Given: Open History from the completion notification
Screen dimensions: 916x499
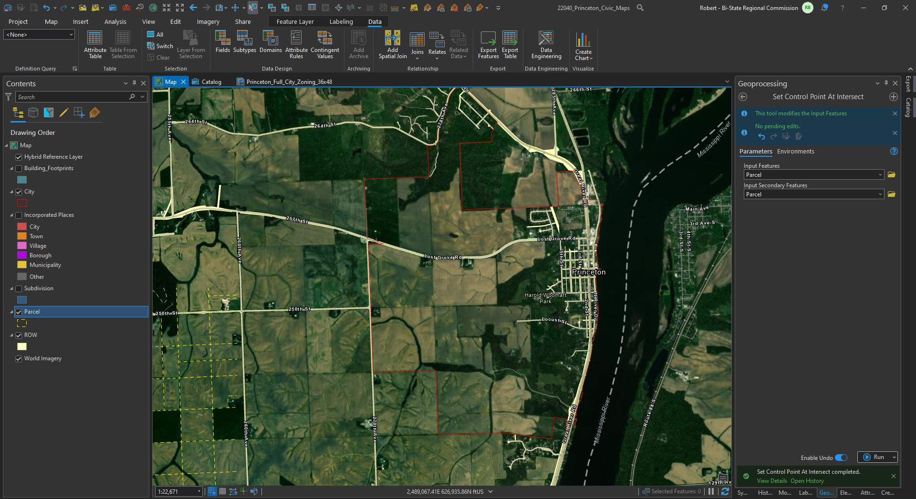Looking at the screenshot, I should (807, 481).
